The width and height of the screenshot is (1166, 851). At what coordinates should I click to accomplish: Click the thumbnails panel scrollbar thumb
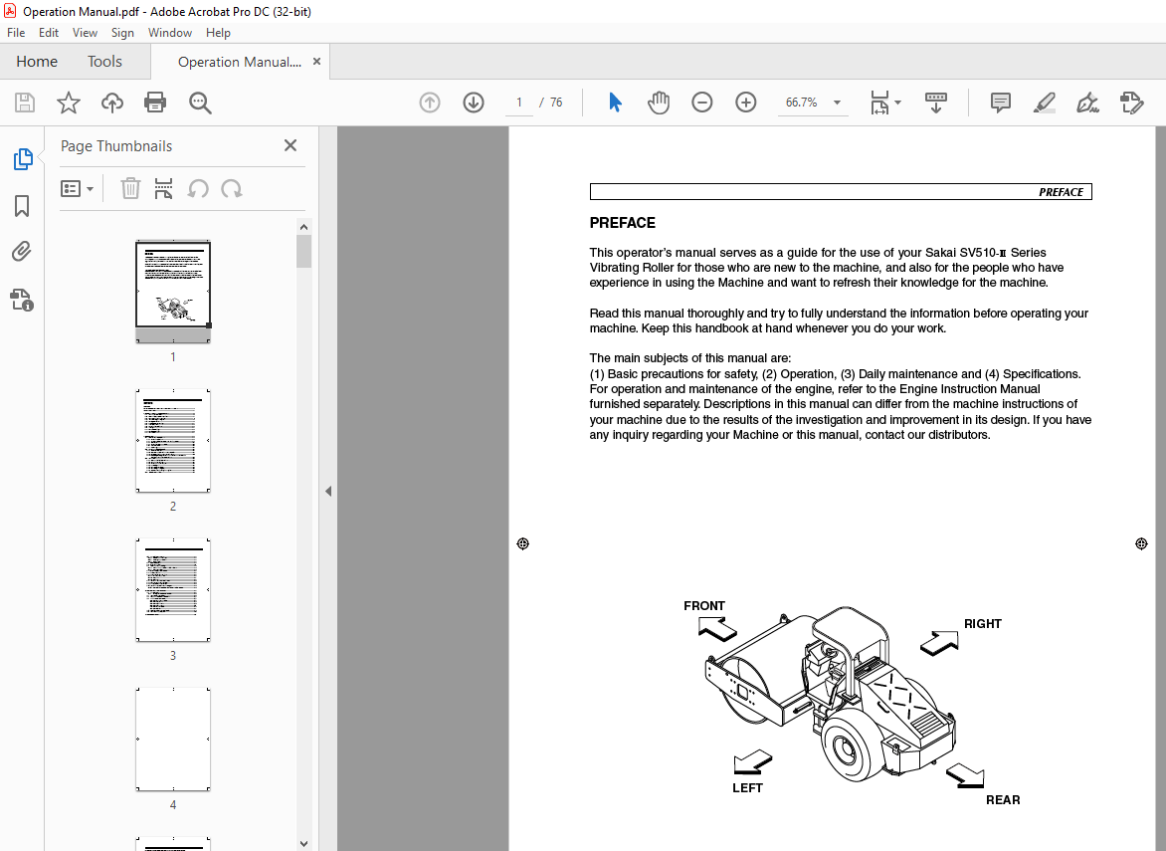point(303,251)
